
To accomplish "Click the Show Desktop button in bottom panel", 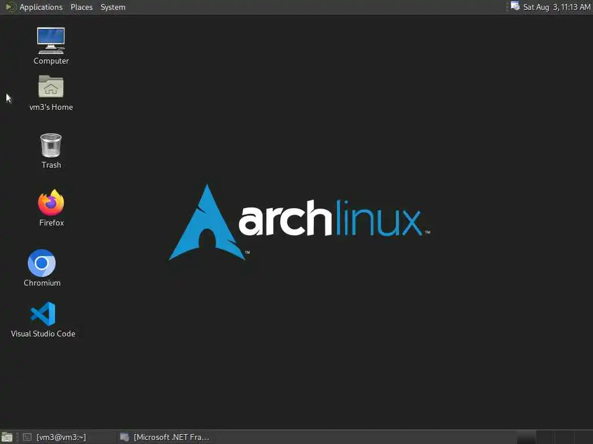I will (7, 437).
